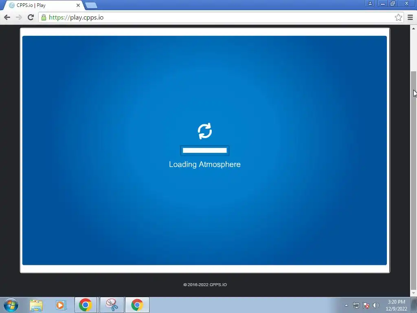
Task: Bookmark this page with the star icon
Action: [x=398, y=18]
